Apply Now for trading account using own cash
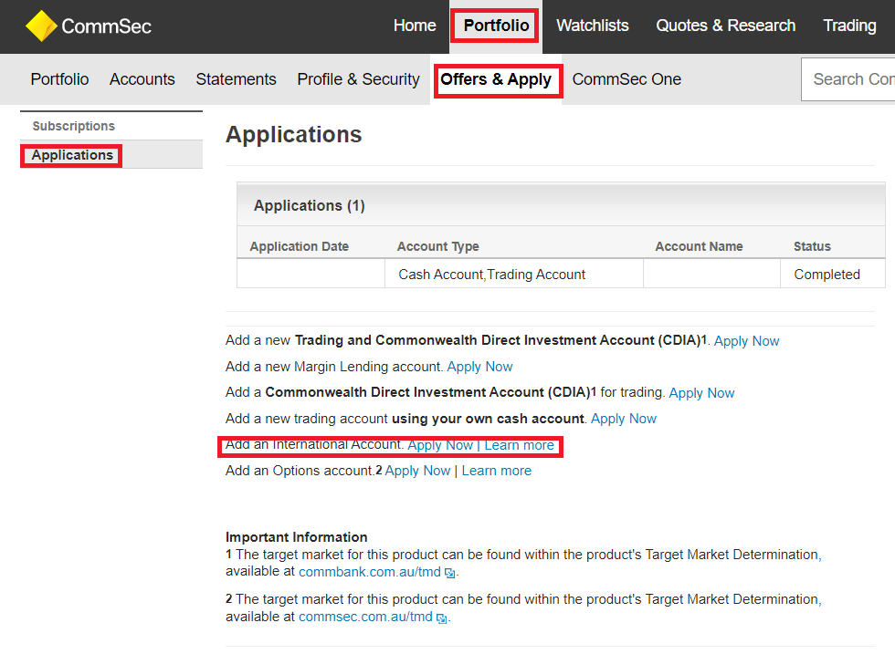895x654 pixels. (623, 419)
